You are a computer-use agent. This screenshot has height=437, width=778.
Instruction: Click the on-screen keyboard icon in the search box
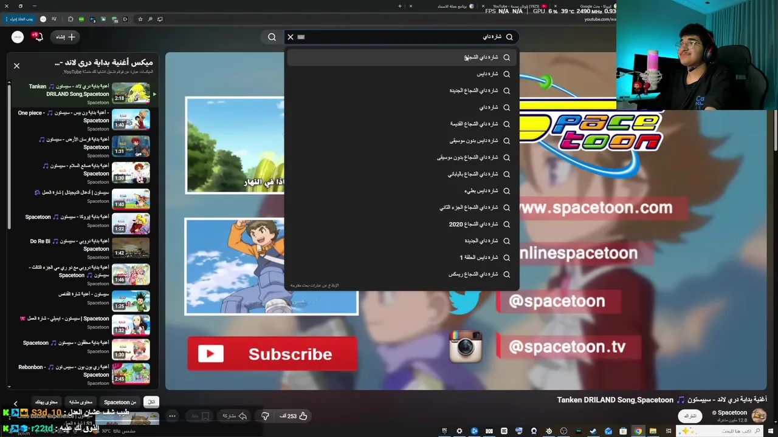pos(301,37)
